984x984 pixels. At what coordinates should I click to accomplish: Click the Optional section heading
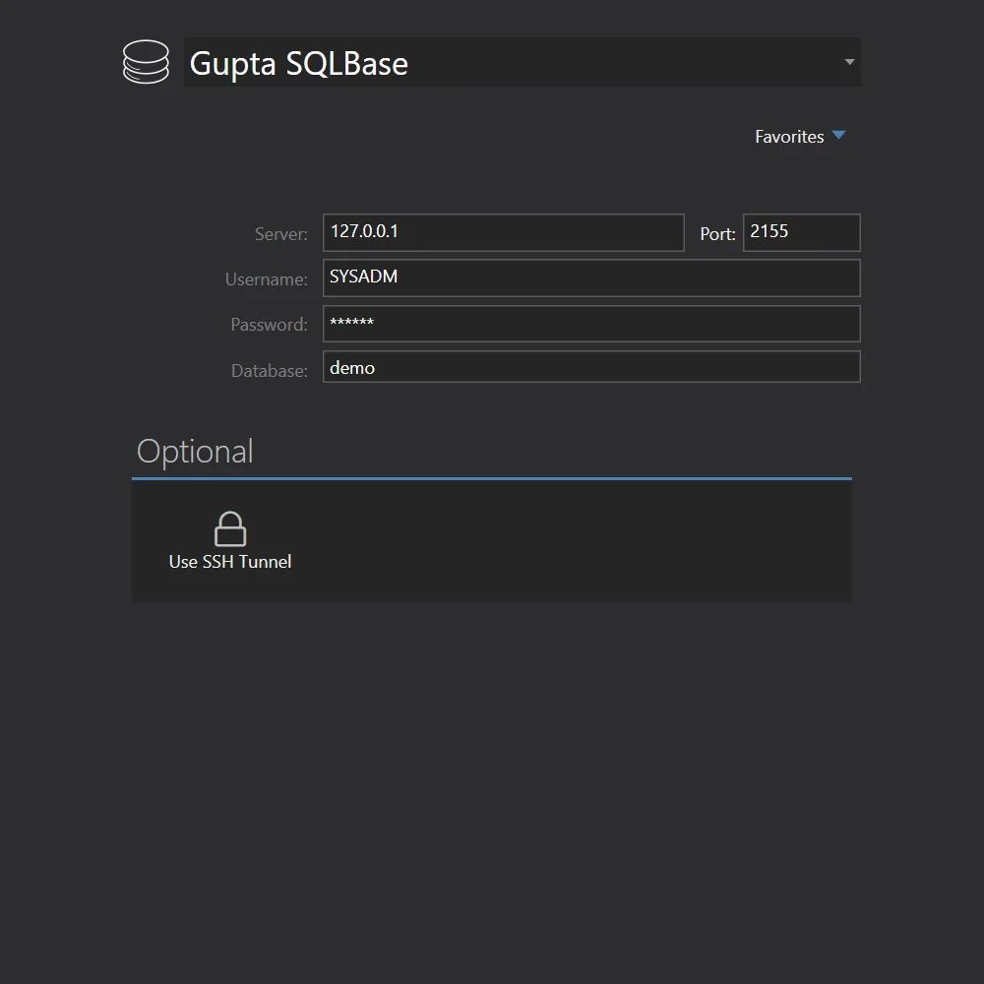(195, 452)
